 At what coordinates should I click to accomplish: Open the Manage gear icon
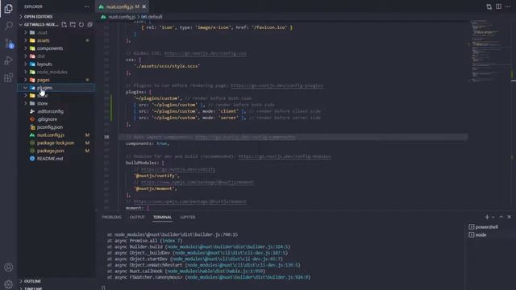pos(9,284)
